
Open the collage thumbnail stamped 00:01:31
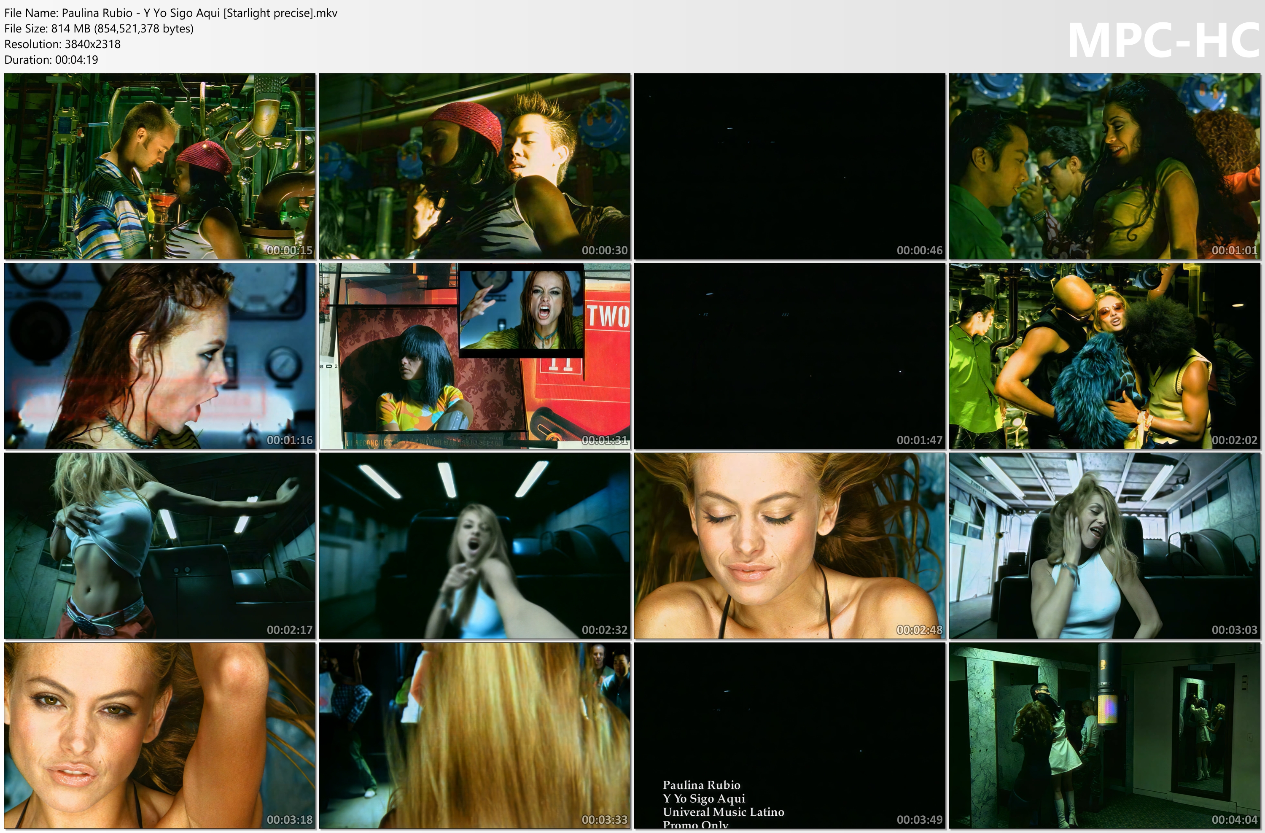(x=475, y=356)
